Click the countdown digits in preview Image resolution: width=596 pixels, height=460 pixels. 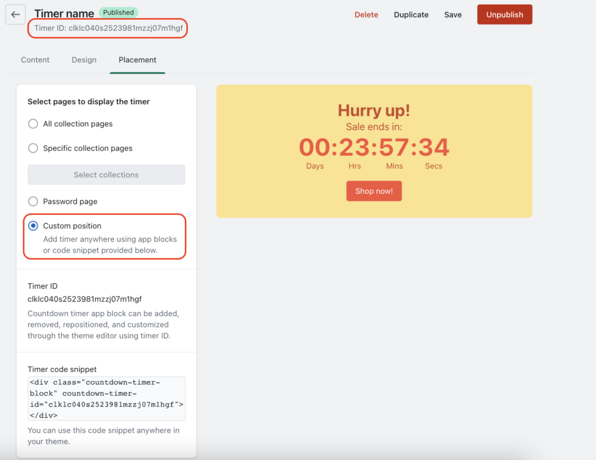tap(374, 147)
